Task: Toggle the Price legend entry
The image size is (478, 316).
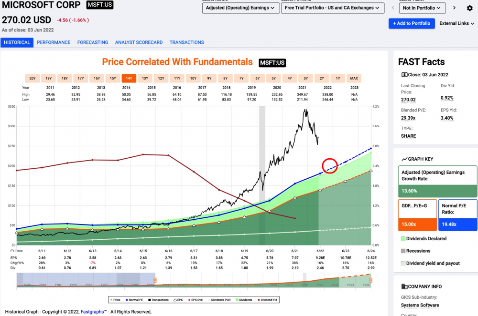Action: point(115,300)
